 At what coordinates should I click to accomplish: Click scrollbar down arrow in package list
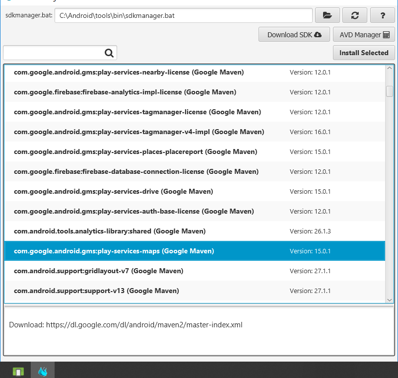point(390,300)
